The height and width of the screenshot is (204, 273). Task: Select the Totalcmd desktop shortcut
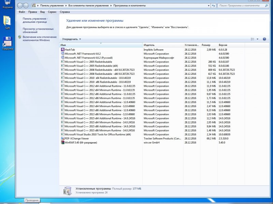tap(8, 44)
